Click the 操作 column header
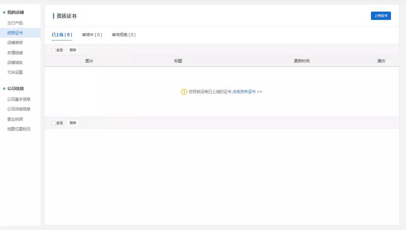 381,61
